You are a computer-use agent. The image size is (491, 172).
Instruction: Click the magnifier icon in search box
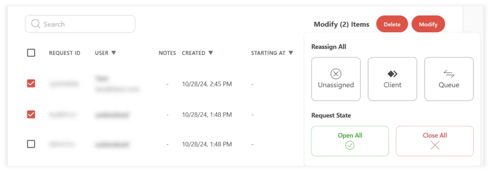[x=36, y=24]
